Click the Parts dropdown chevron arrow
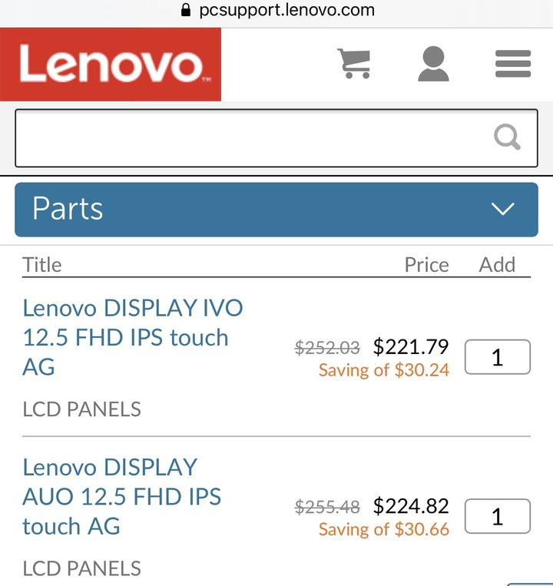 click(x=502, y=209)
